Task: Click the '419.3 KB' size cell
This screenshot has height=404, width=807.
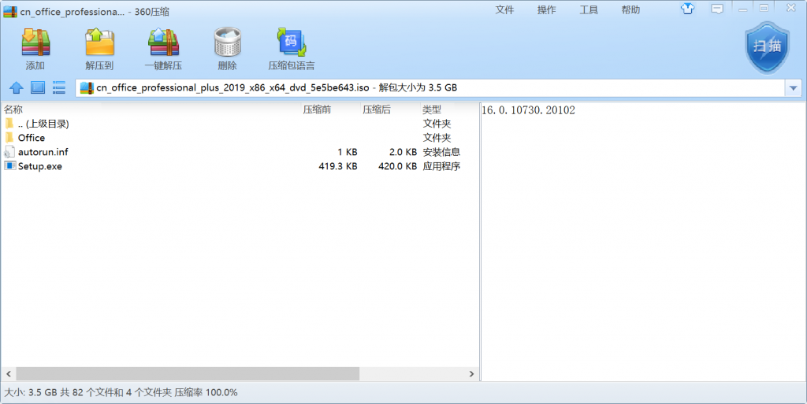Action: (337, 166)
